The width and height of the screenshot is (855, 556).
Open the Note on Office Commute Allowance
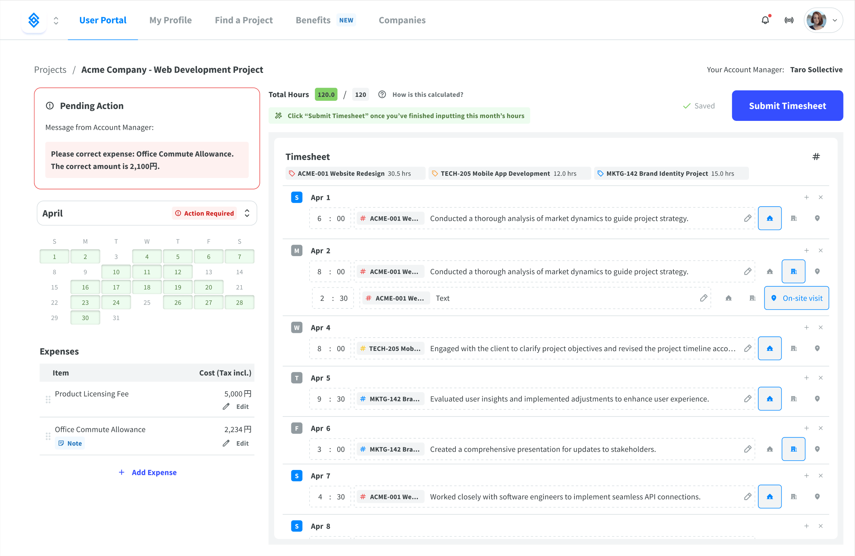70,443
